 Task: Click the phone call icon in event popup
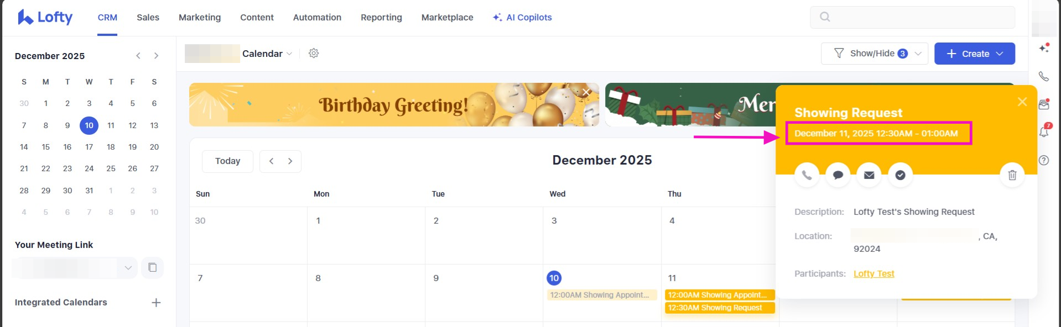tap(807, 175)
